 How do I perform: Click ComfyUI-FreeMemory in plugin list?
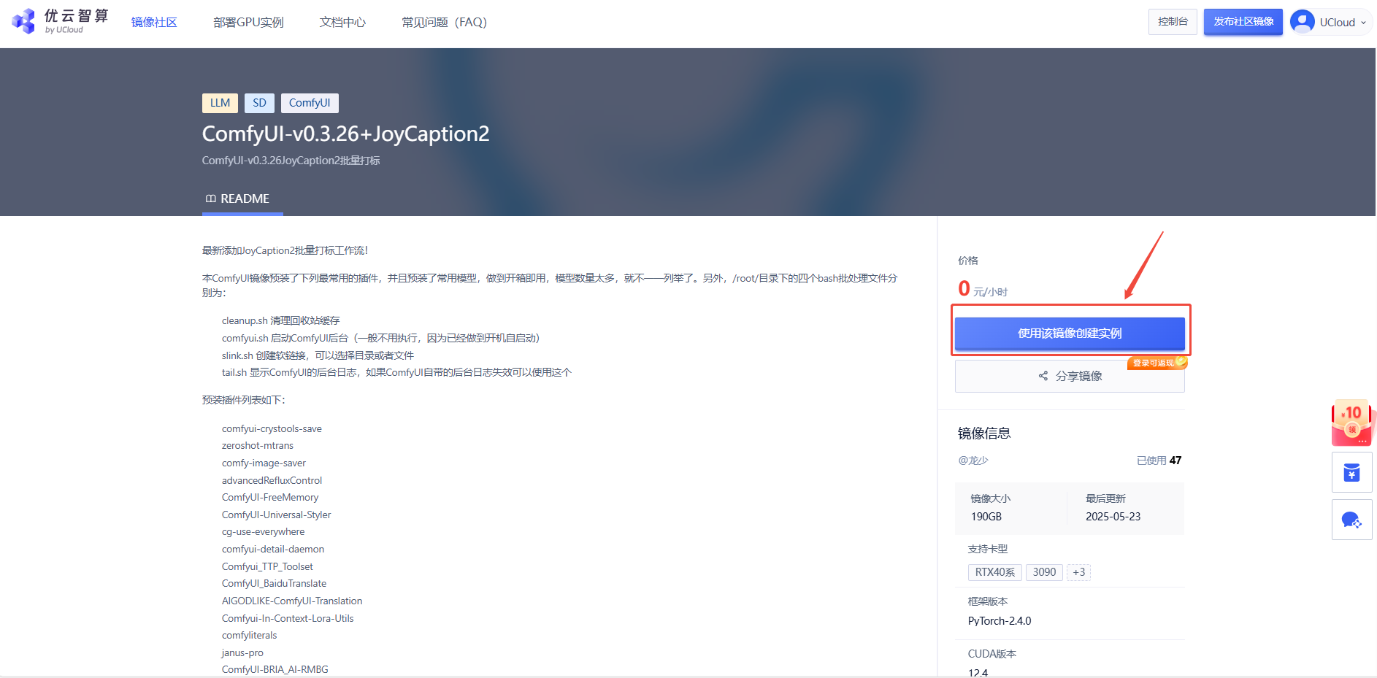coord(270,497)
